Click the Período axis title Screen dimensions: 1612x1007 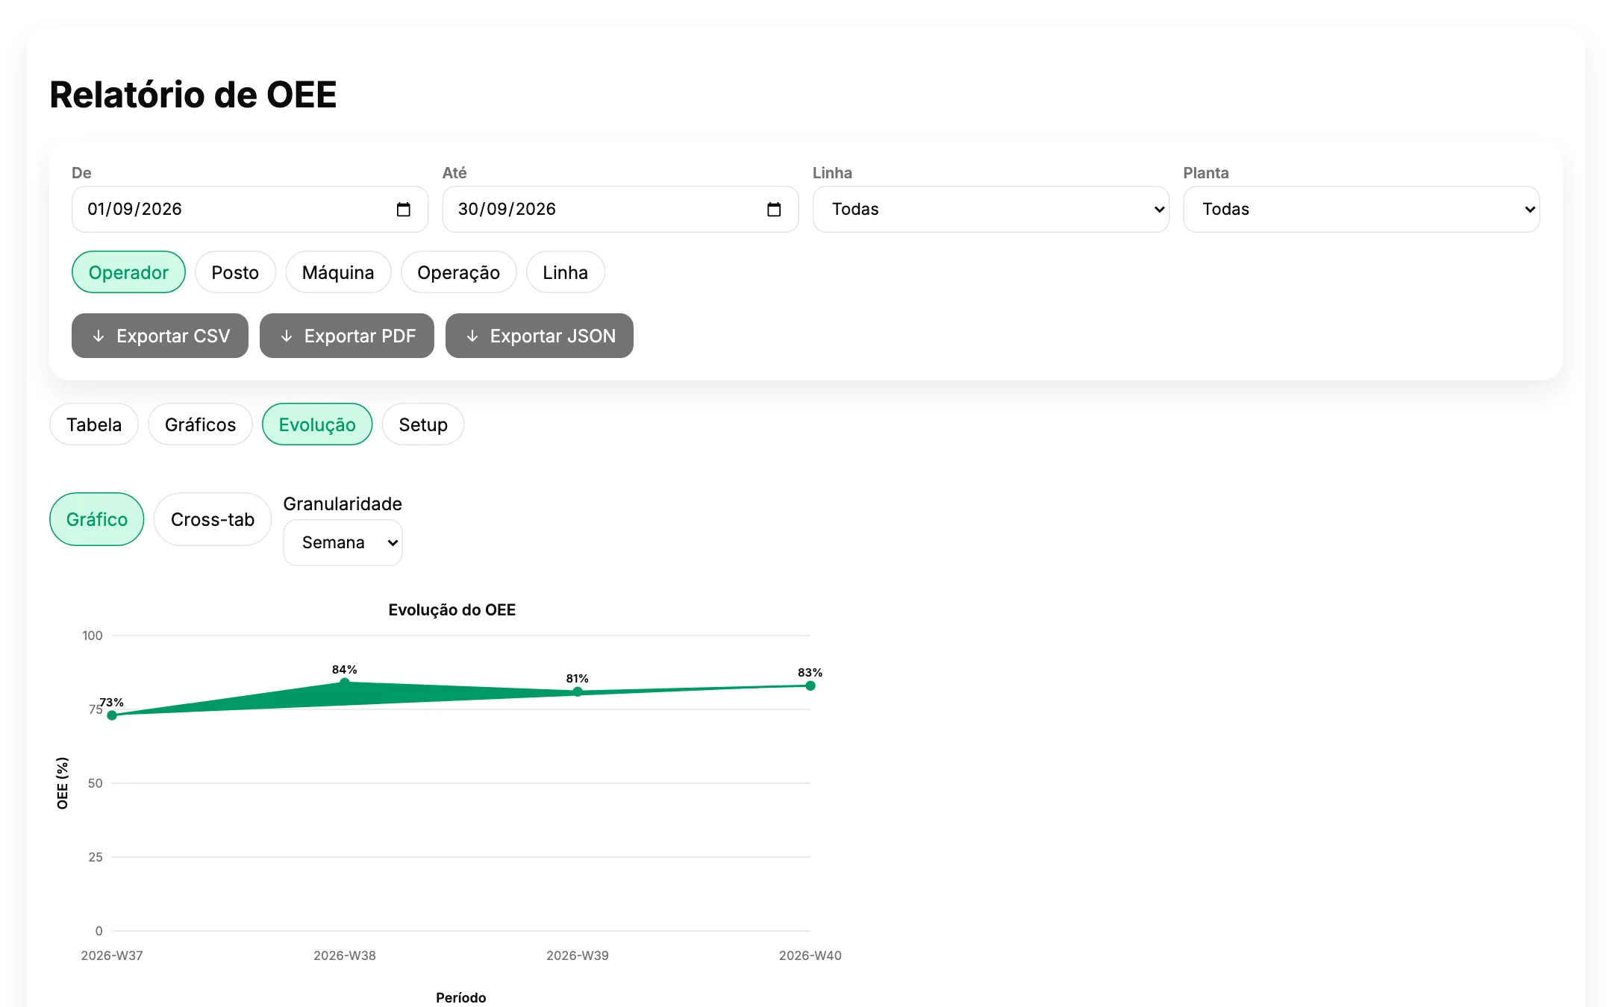[461, 998]
